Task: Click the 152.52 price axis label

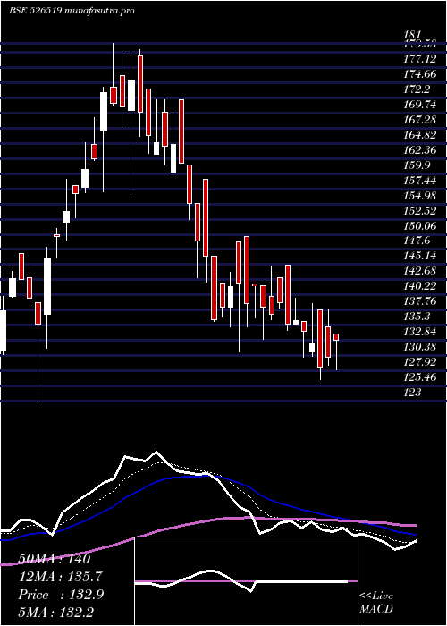Action: [x=420, y=211]
